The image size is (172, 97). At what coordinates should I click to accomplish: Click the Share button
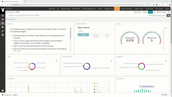145,12
